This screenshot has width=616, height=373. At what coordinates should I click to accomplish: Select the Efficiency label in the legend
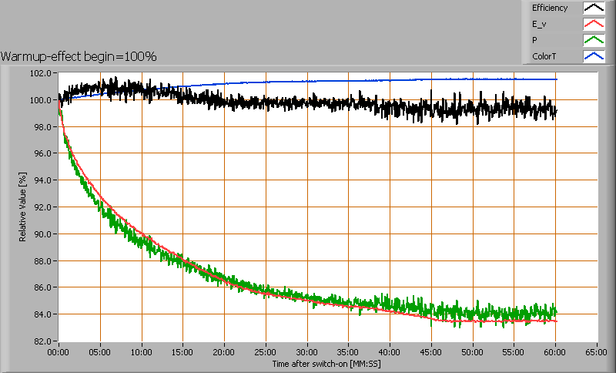(549, 8)
